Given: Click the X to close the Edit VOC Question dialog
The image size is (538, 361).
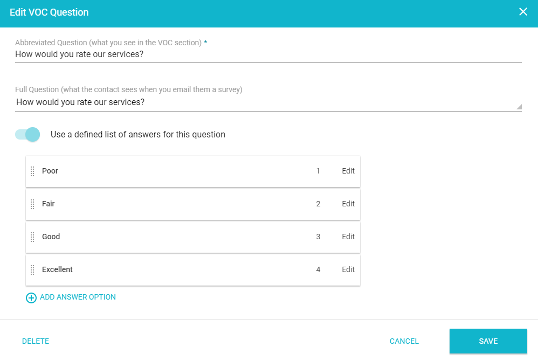Looking at the screenshot, I should click(523, 11).
